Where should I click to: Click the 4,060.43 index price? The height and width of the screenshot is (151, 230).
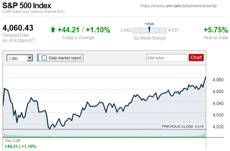point(18,28)
